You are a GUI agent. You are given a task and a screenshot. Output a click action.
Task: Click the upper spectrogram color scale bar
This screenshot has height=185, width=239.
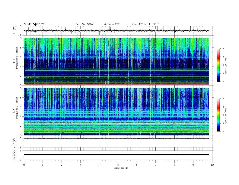218,65
